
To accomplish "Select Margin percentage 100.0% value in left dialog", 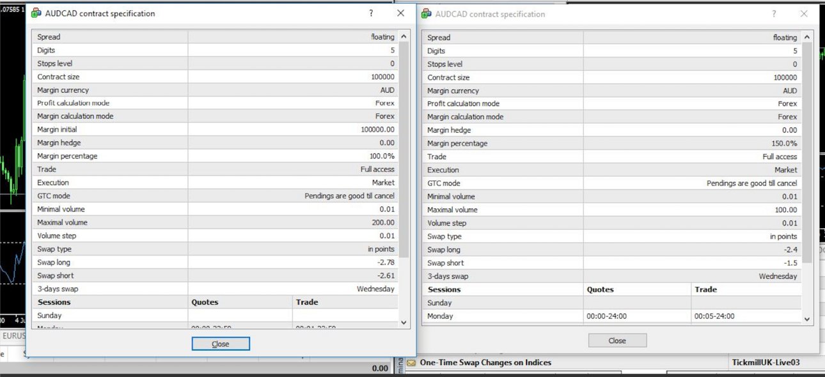I will click(382, 157).
